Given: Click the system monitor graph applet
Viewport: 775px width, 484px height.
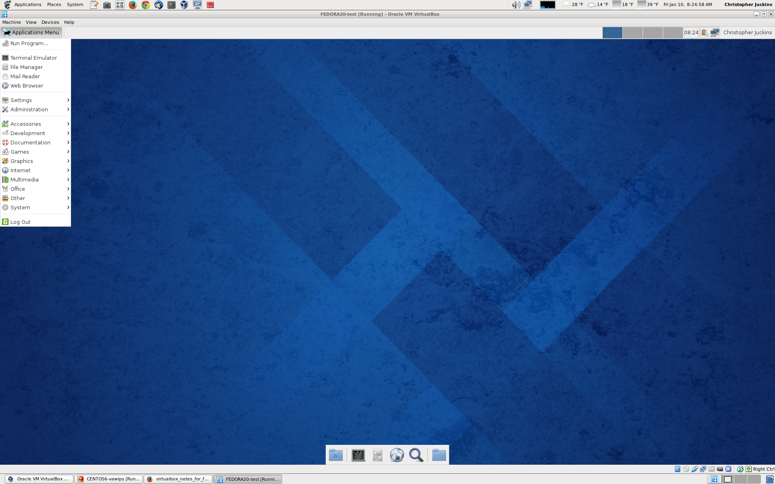Looking at the screenshot, I should tap(548, 5).
